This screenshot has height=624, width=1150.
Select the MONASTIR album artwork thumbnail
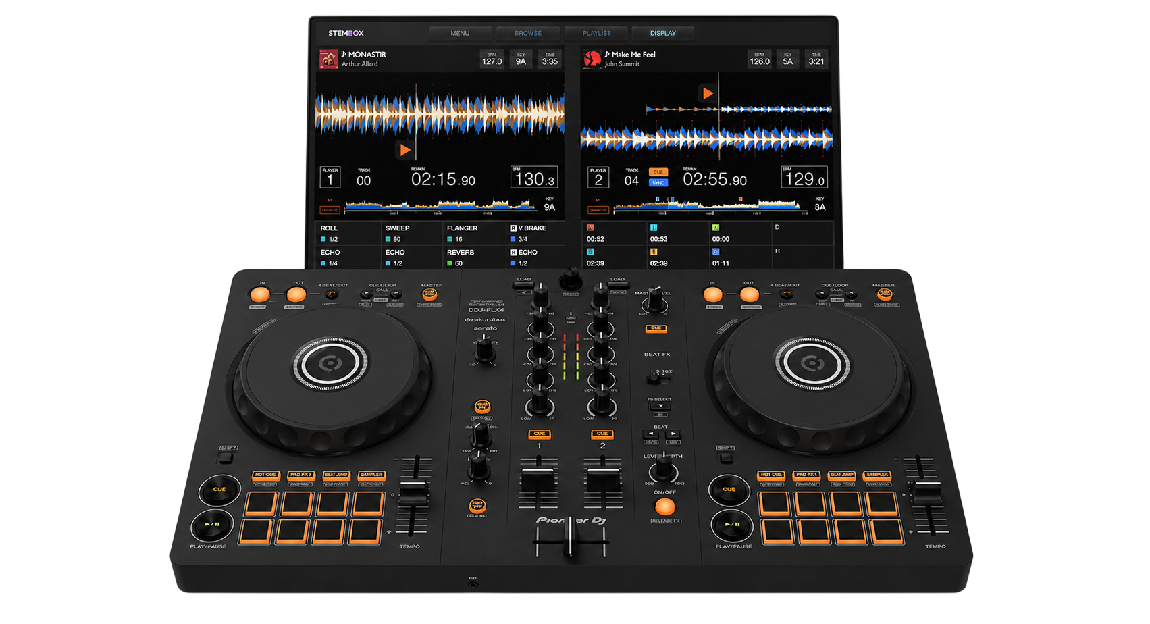328,59
